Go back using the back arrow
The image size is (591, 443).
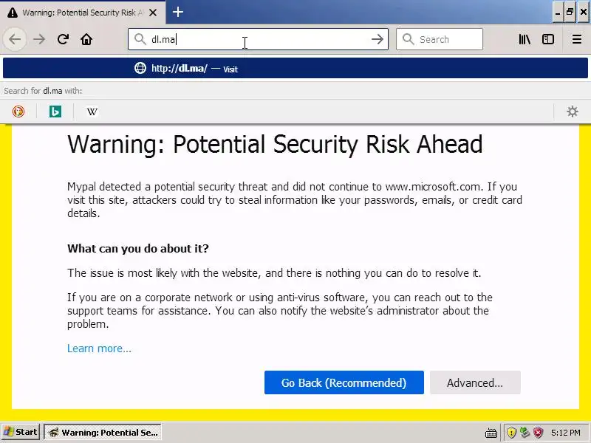point(15,39)
